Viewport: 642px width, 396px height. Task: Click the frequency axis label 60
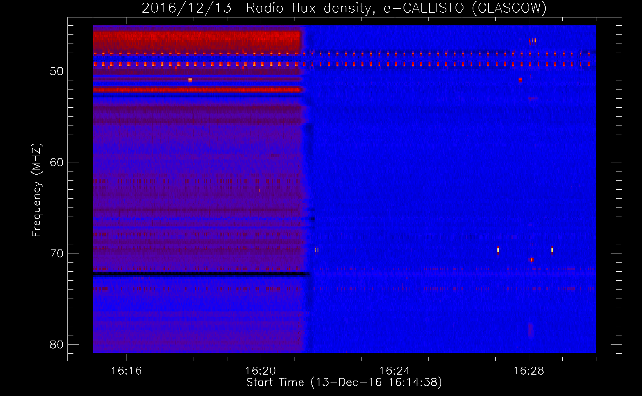[57, 162]
